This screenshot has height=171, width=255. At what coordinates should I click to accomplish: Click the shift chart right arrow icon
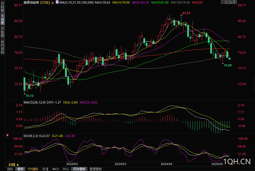tap(235, 2)
